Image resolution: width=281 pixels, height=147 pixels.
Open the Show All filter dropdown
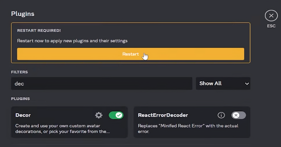pyautogui.click(x=223, y=84)
